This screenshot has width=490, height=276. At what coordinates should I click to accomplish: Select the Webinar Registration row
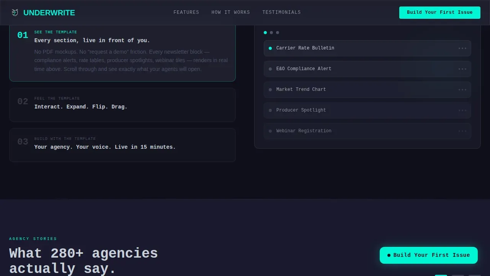(x=367, y=131)
